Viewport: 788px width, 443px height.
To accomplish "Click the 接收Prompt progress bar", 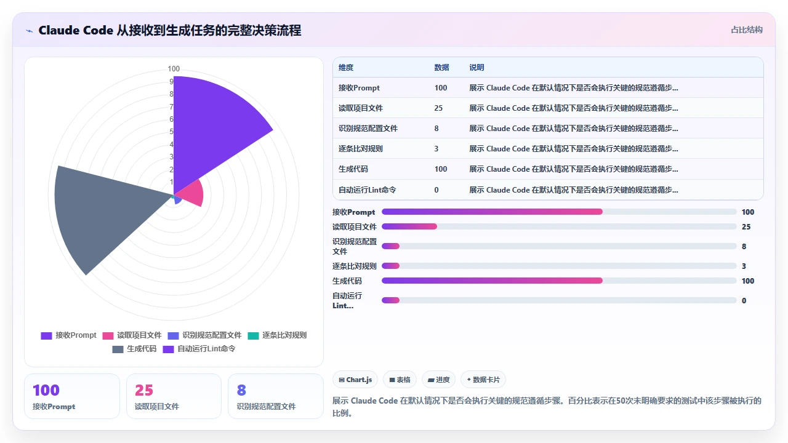I will pyautogui.click(x=559, y=212).
